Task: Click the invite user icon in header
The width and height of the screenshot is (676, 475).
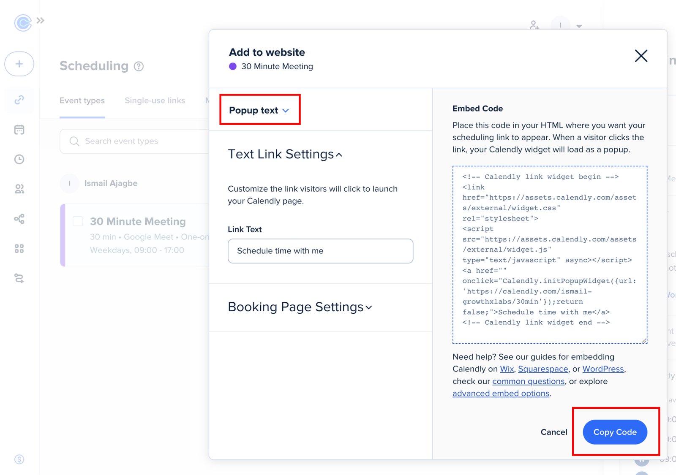Action: click(534, 25)
